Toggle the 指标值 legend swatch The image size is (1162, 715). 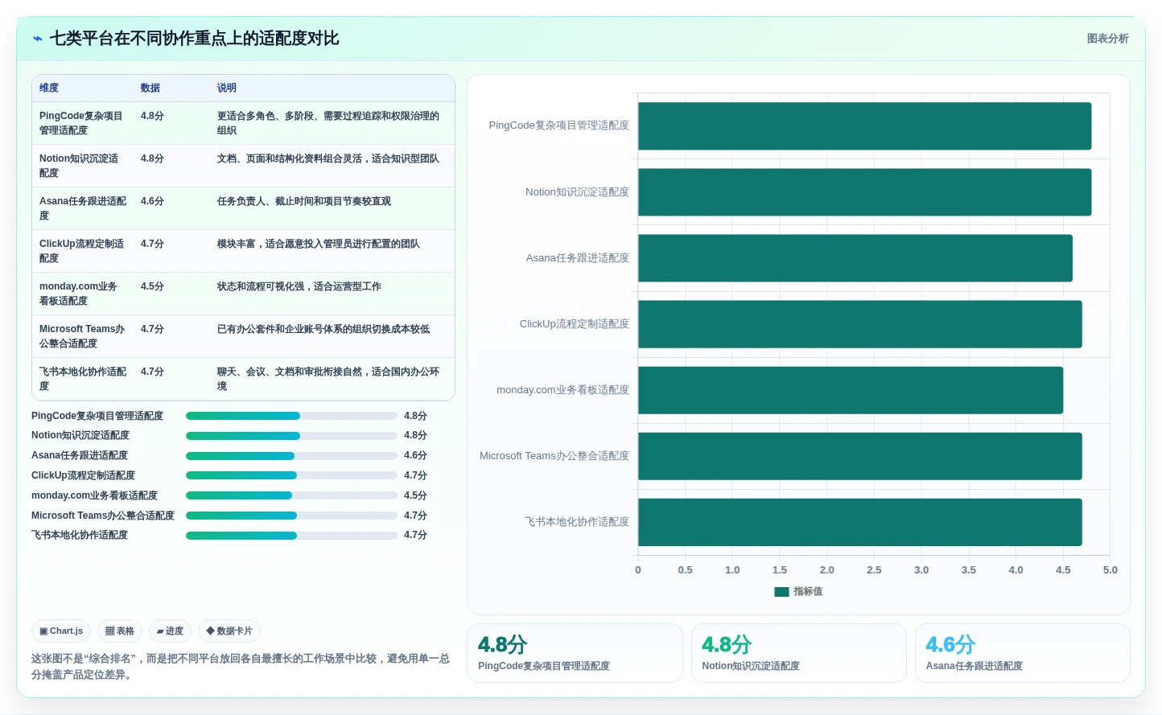[x=781, y=592]
